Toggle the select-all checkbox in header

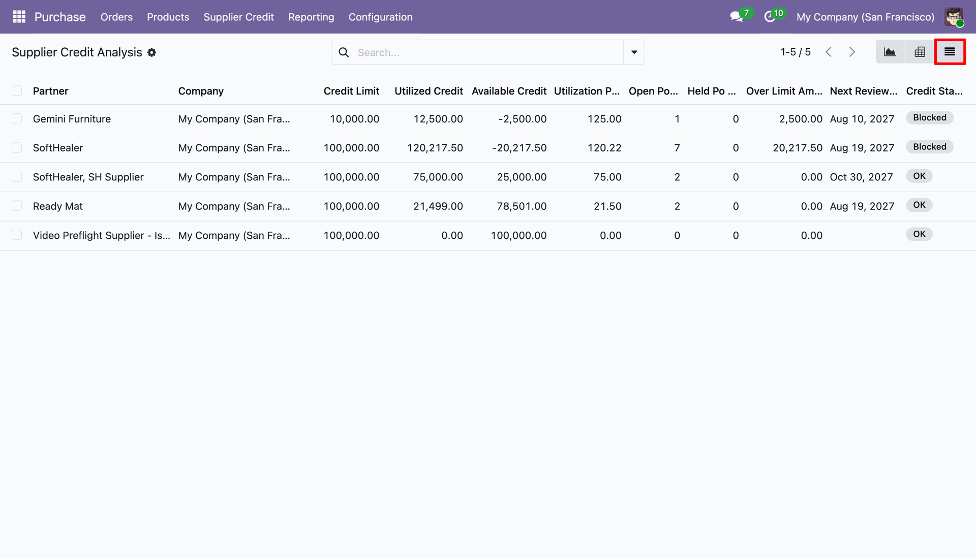tap(17, 91)
